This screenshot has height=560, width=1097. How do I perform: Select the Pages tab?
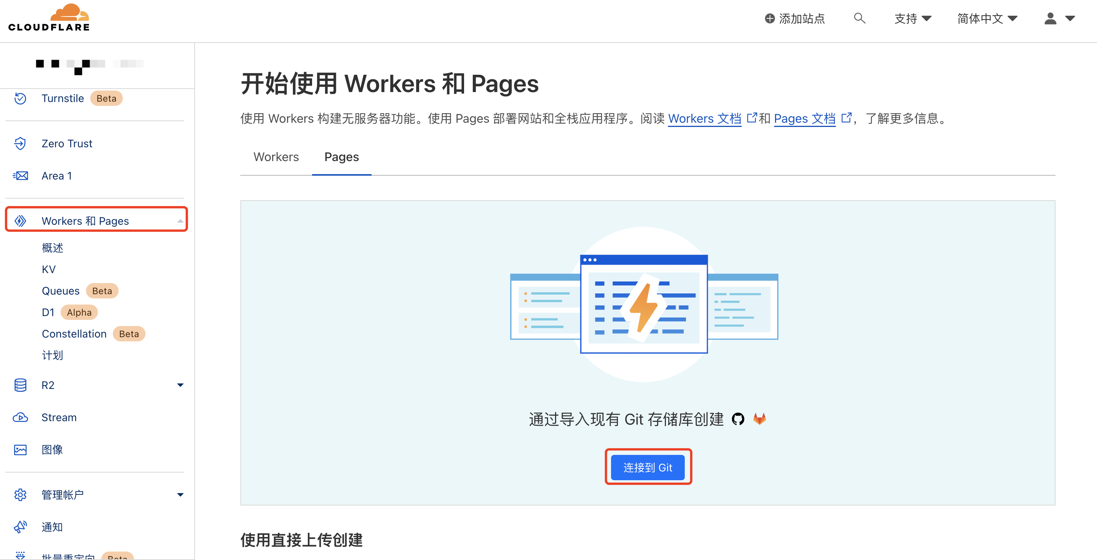(x=342, y=157)
